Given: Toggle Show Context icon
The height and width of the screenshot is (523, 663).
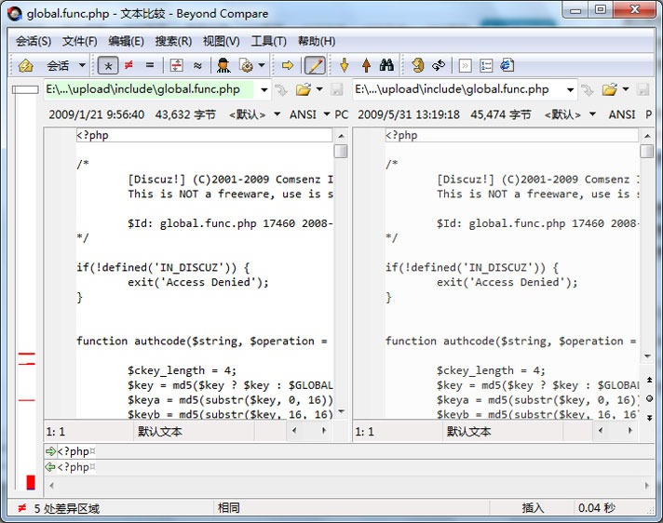Looking at the screenshot, I should (176, 65).
